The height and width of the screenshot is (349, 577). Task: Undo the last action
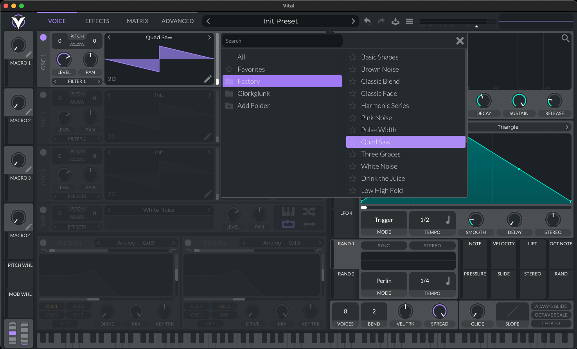pyautogui.click(x=367, y=21)
